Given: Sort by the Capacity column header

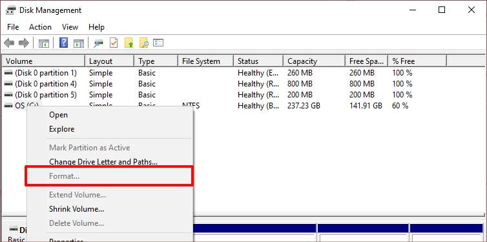Looking at the screenshot, I should 315,61.
